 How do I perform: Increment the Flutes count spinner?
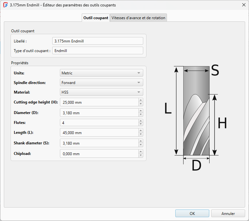click(x=141, y=121)
